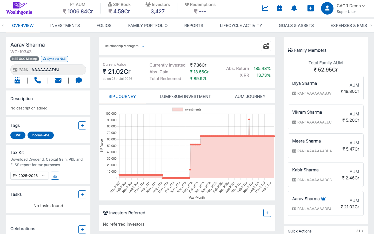Click the birthday cake icon under PAN
This screenshot has width=374, height=234.
point(17,80)
